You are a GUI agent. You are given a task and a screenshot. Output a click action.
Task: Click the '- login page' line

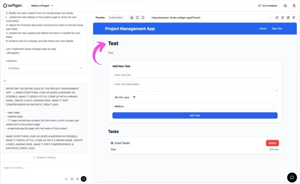(x=13, y=112)
